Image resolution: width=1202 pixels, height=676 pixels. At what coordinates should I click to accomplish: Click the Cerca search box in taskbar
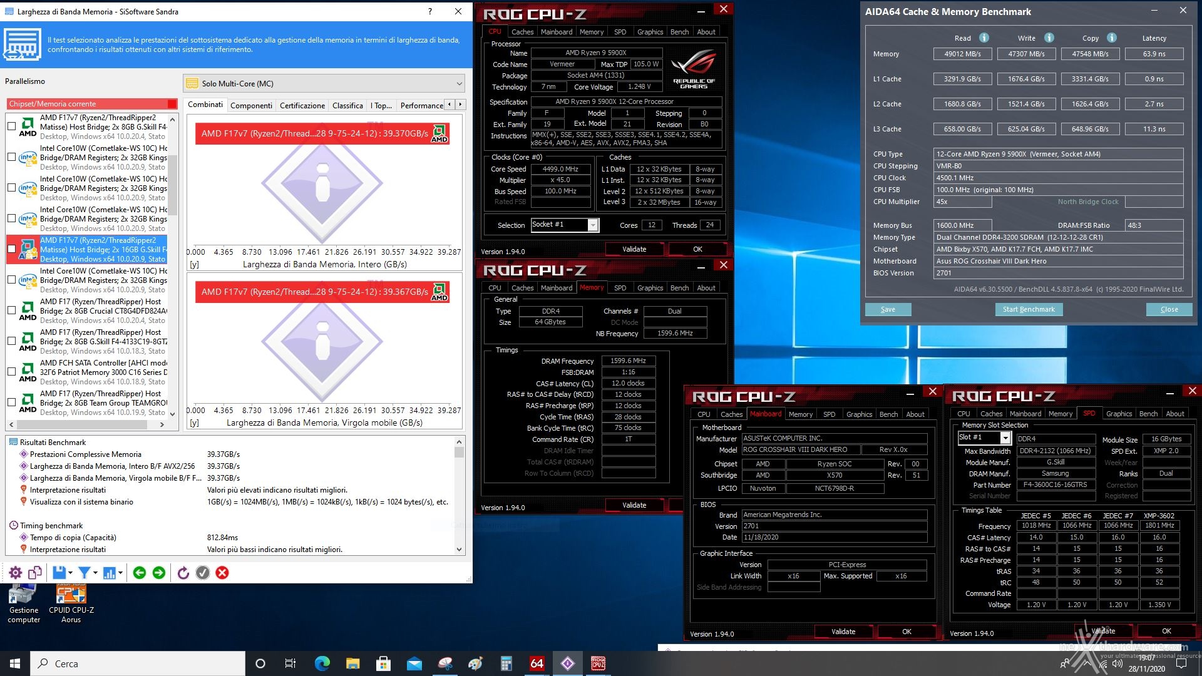tap(138, 663)
